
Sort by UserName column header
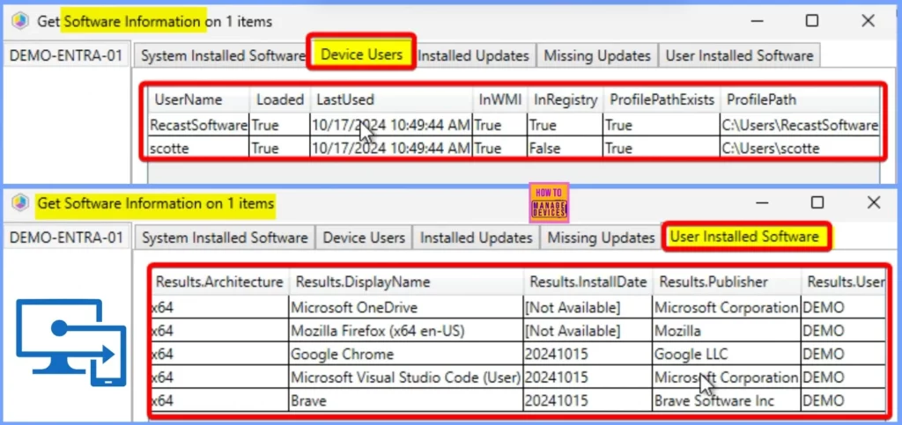(x=199, y=99)
